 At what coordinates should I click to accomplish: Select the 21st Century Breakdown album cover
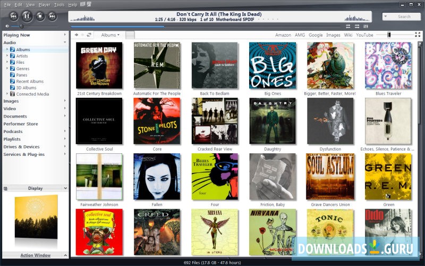[99, 65]
